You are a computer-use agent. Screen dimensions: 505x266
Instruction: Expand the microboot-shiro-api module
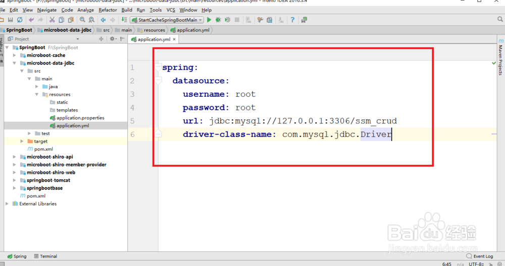point(14,157)
